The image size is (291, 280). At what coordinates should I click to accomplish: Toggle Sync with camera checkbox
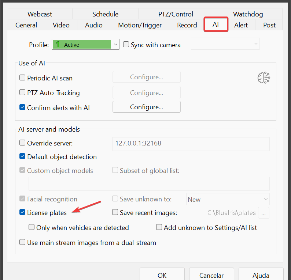tap(126, 45)
